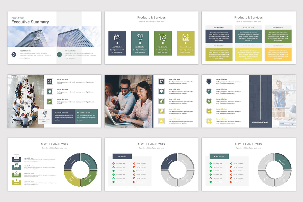Click handshake icon beside the laptop photo slide
The image size is (303, 202).
(x=162, y=81)
